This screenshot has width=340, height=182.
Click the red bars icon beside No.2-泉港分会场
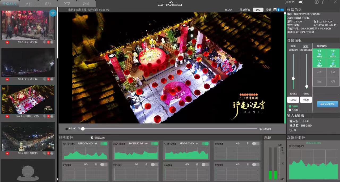48,79
